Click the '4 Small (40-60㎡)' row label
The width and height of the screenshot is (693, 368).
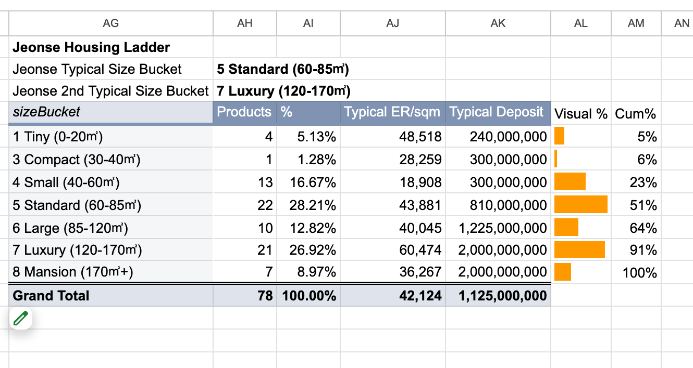[111, 182]
